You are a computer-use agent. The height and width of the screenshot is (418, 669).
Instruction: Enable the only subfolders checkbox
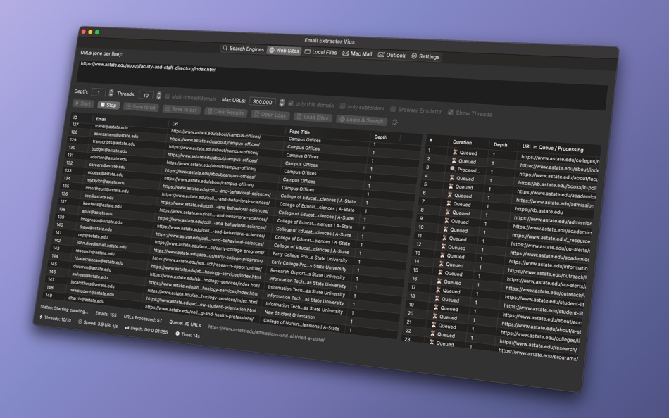pyautogui.click(x=342, y=107)
